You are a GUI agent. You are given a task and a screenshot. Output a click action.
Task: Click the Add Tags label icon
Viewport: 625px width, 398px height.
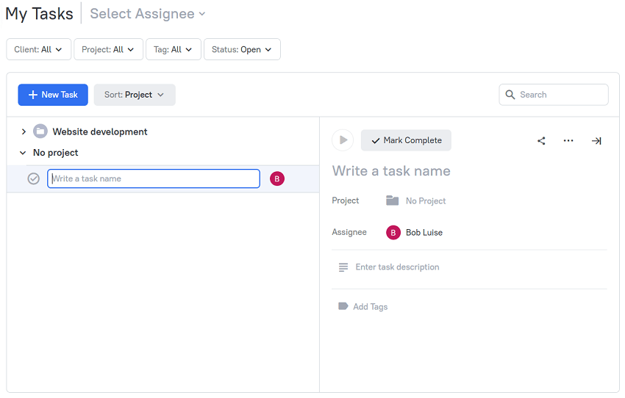tap(343, 306)
